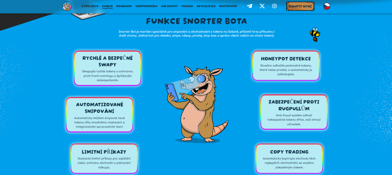
Task: Click the text starting 'Snorter Bot je navržen'
Action: pyautogui.click(x=196, y=33)
